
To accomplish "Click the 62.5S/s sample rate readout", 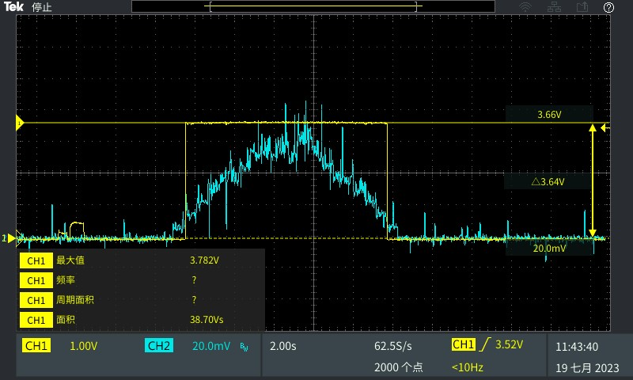I will tap(392, 346).
